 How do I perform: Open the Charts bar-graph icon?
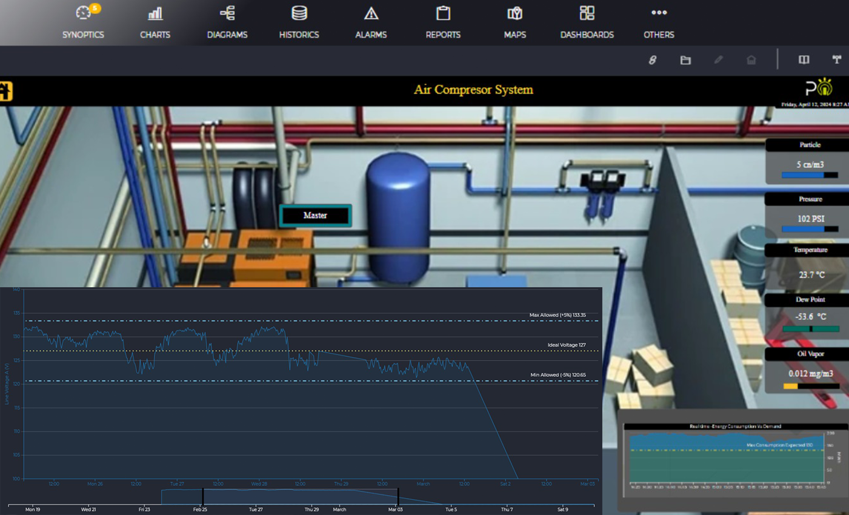155,13
